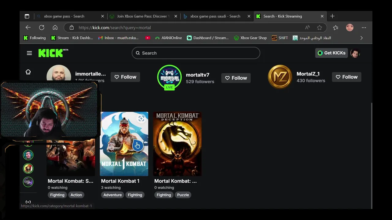Open Stream - Kick Dashboard bookmark
Screen dimensions: 392x220
pos(72,38)
